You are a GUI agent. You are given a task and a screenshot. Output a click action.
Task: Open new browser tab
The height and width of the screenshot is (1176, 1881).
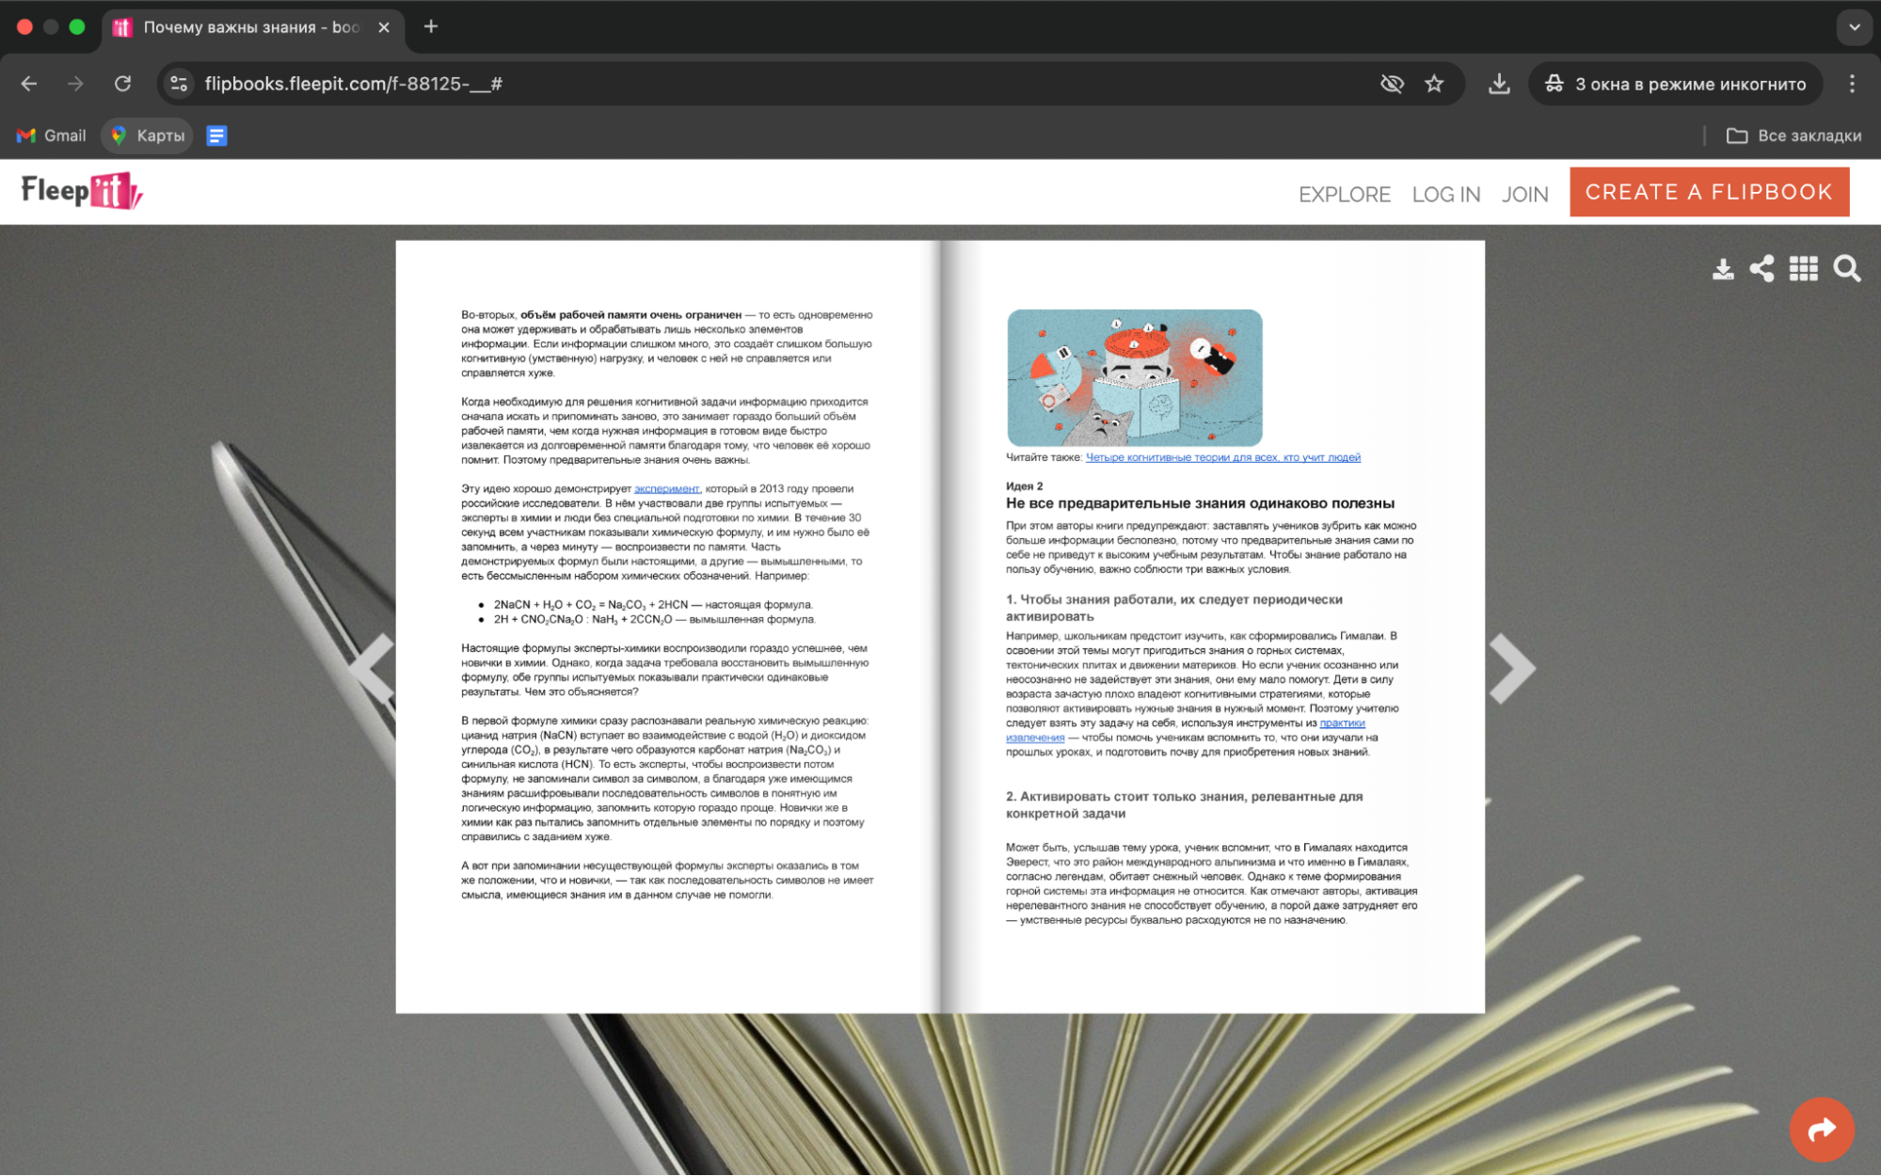pyautogui.click(x=431, y=26)
